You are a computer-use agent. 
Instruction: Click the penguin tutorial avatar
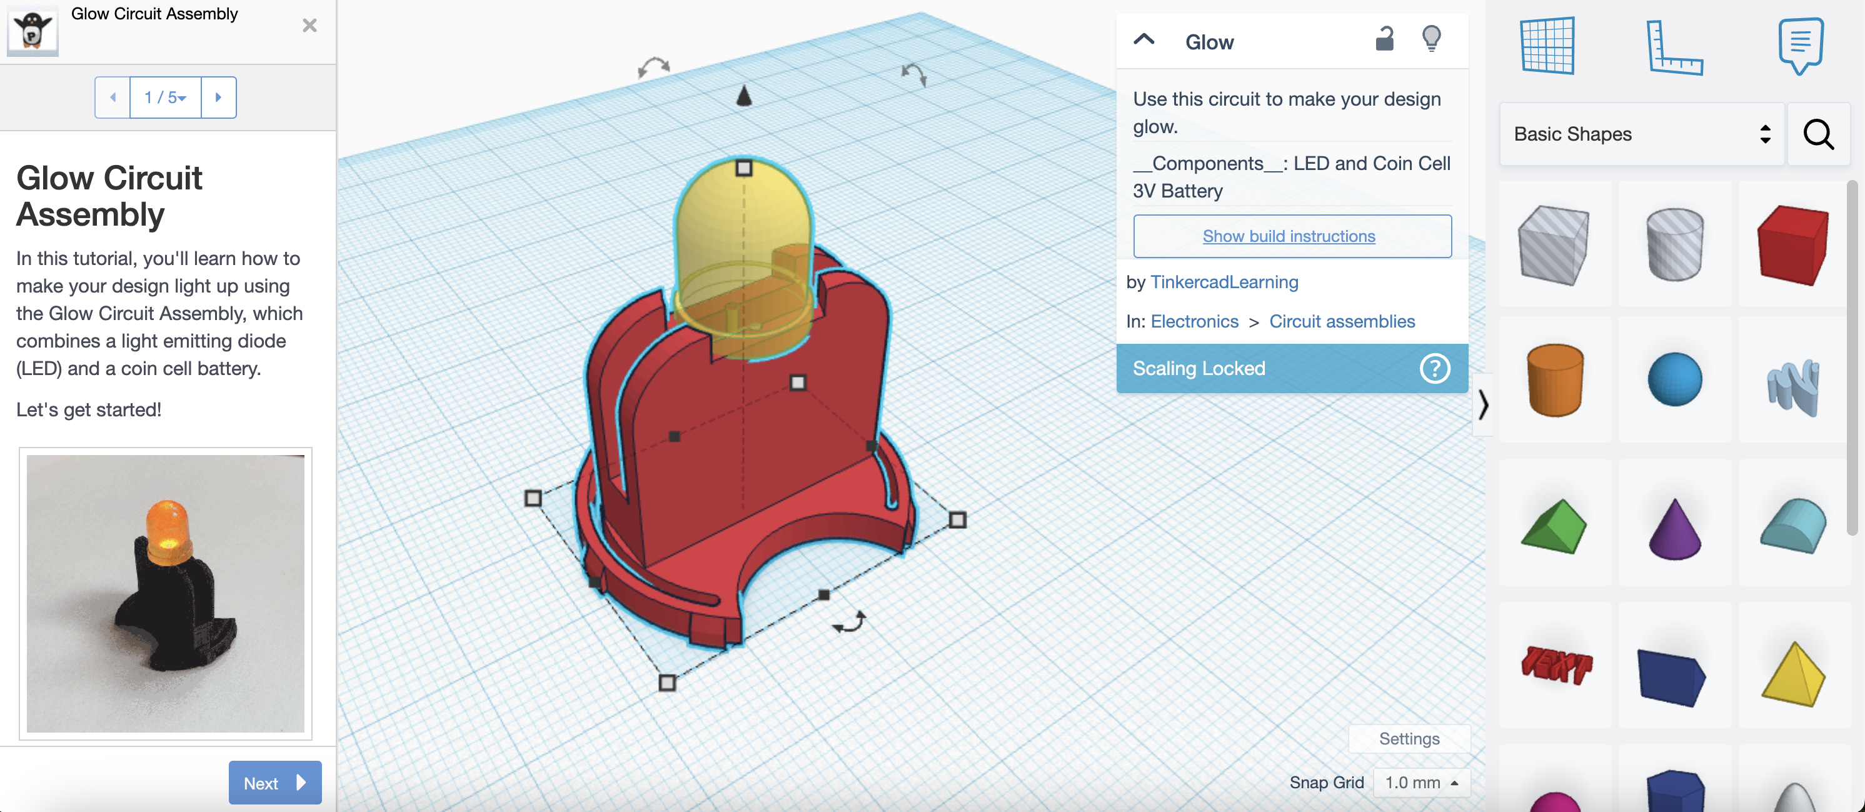click(x=33, y=31)
